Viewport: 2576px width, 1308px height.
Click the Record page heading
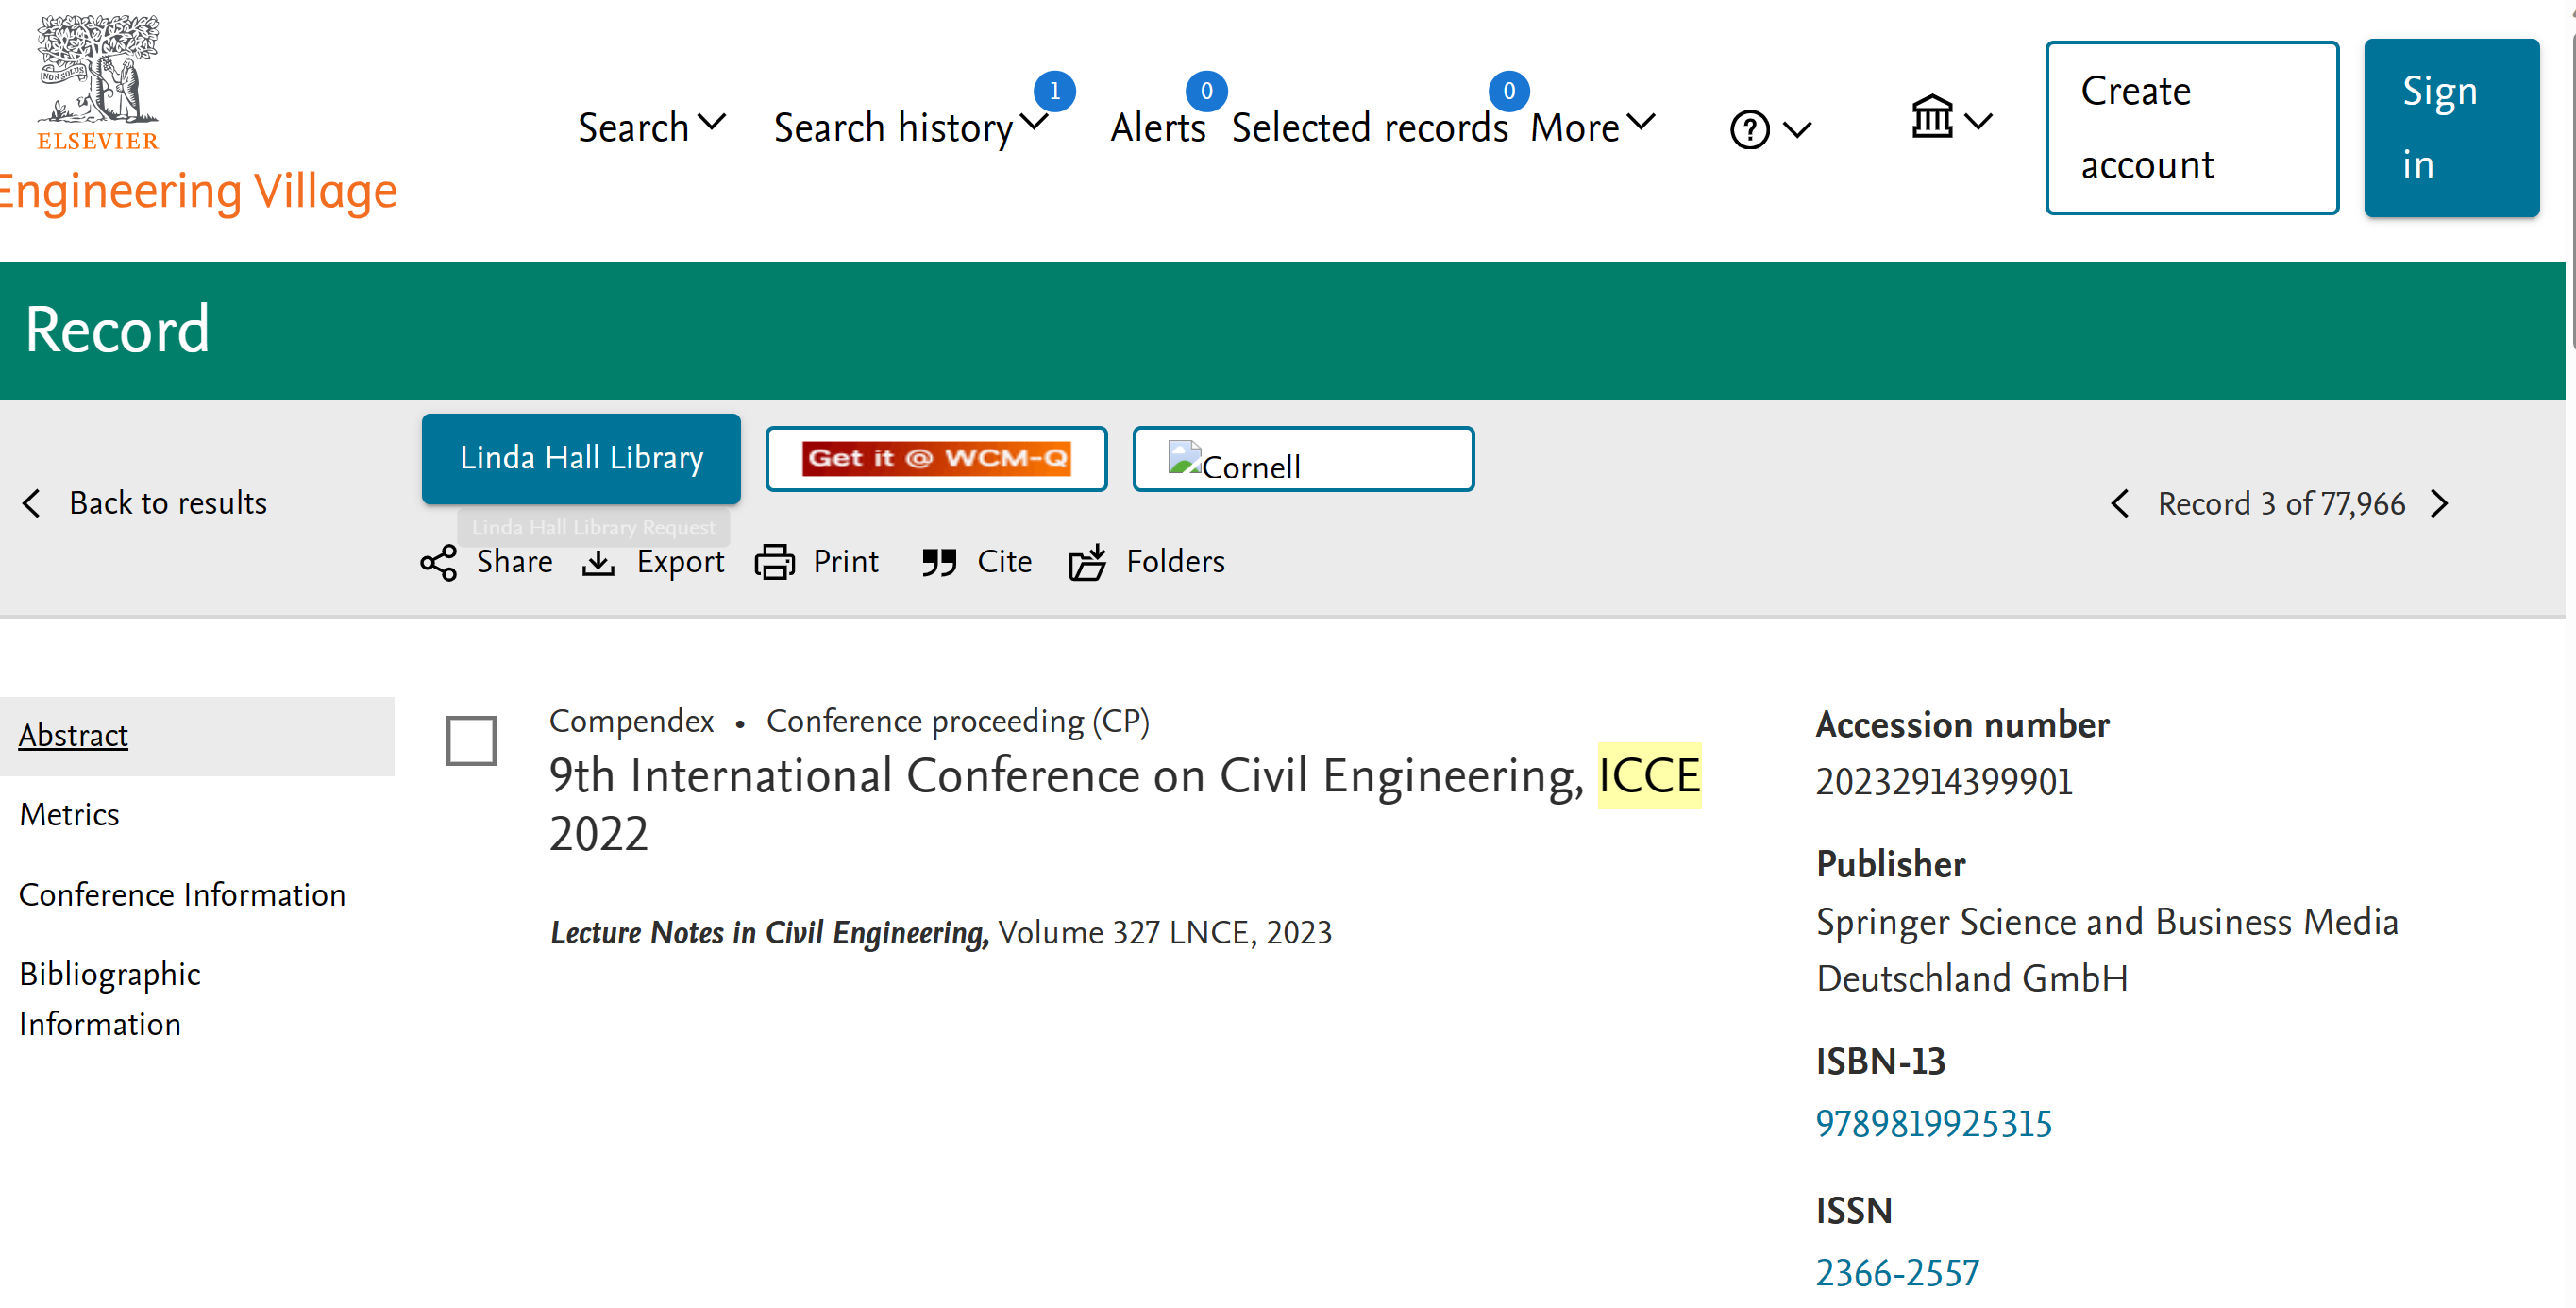coord(117,331)
